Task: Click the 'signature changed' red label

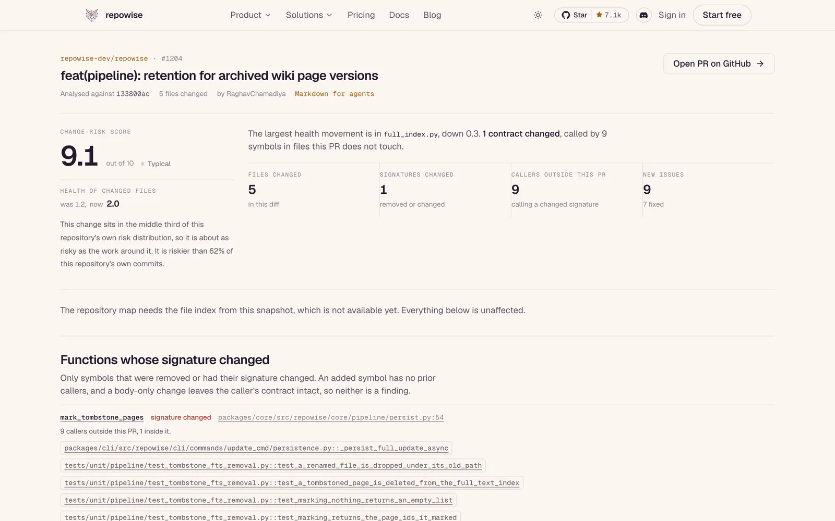Action: click(x=181, y=417)
